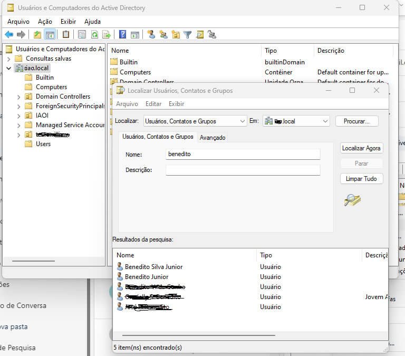
Task: Click Create new group toolbar icon
Action: [163, 34]
